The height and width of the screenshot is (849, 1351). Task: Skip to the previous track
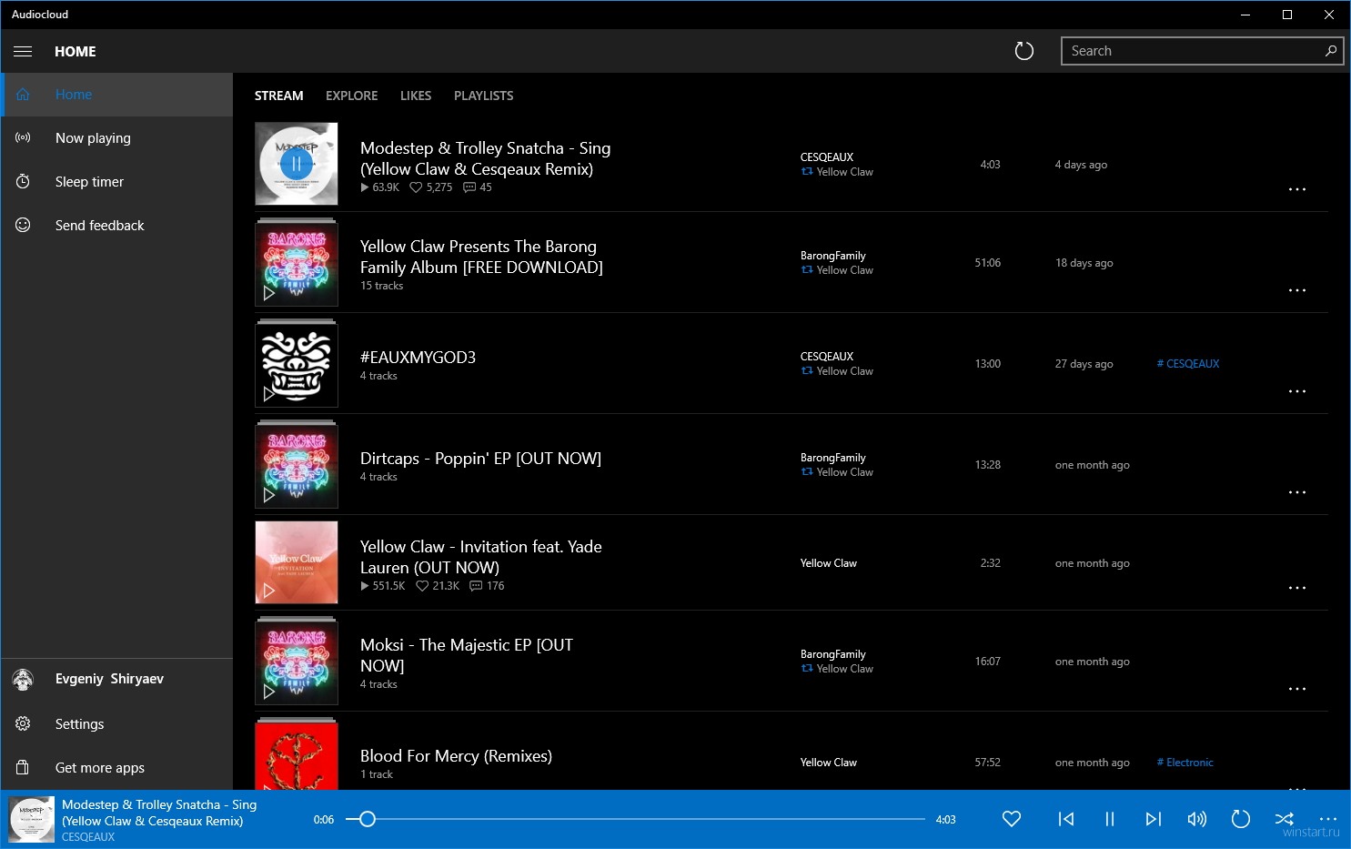coord(1066,819)
